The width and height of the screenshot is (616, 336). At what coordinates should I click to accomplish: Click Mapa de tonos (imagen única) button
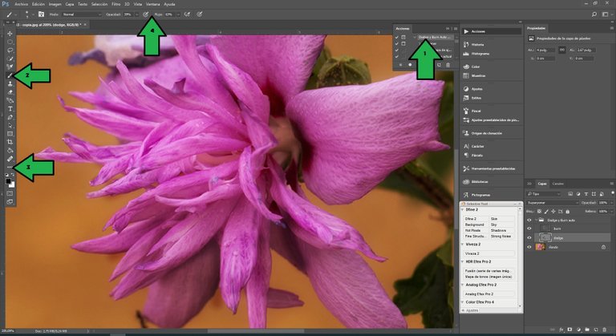(489, 277)
